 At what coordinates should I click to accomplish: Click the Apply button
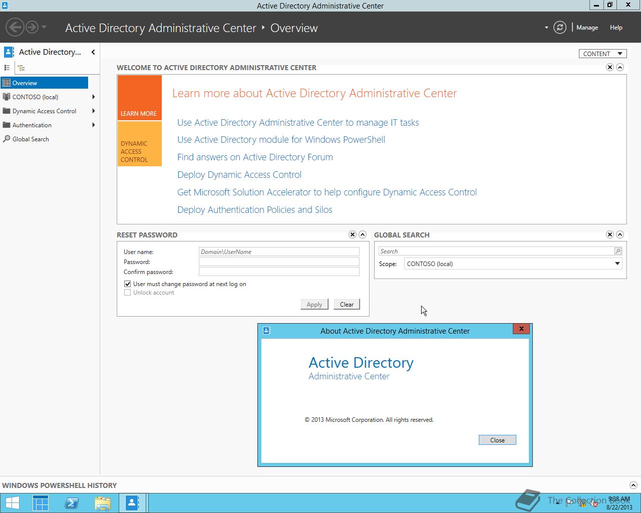click(314, 304)
